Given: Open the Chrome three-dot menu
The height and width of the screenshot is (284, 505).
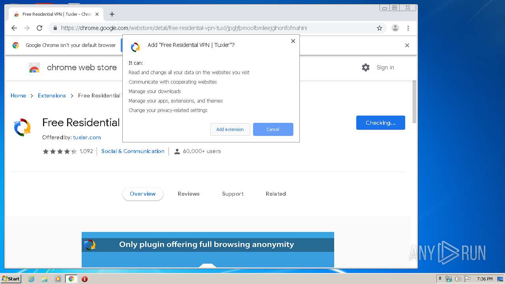Looking at the screenshot, I should point(408,28).
